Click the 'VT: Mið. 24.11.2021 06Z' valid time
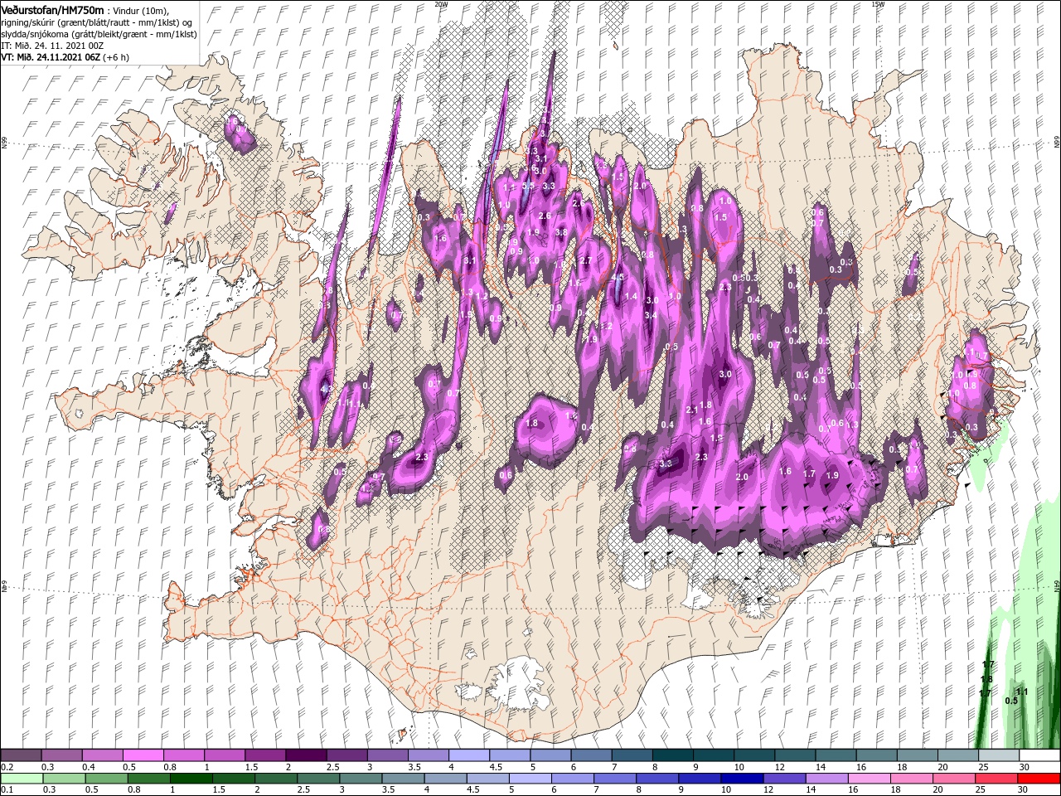Image resolution: width=1061 pixels, height=796 pixels. [51, 56]
